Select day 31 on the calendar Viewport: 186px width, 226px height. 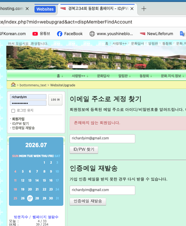(x=57, y=198)
